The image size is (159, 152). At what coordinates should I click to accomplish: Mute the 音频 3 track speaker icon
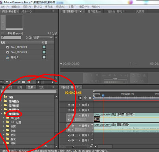[x=69, y=140]
